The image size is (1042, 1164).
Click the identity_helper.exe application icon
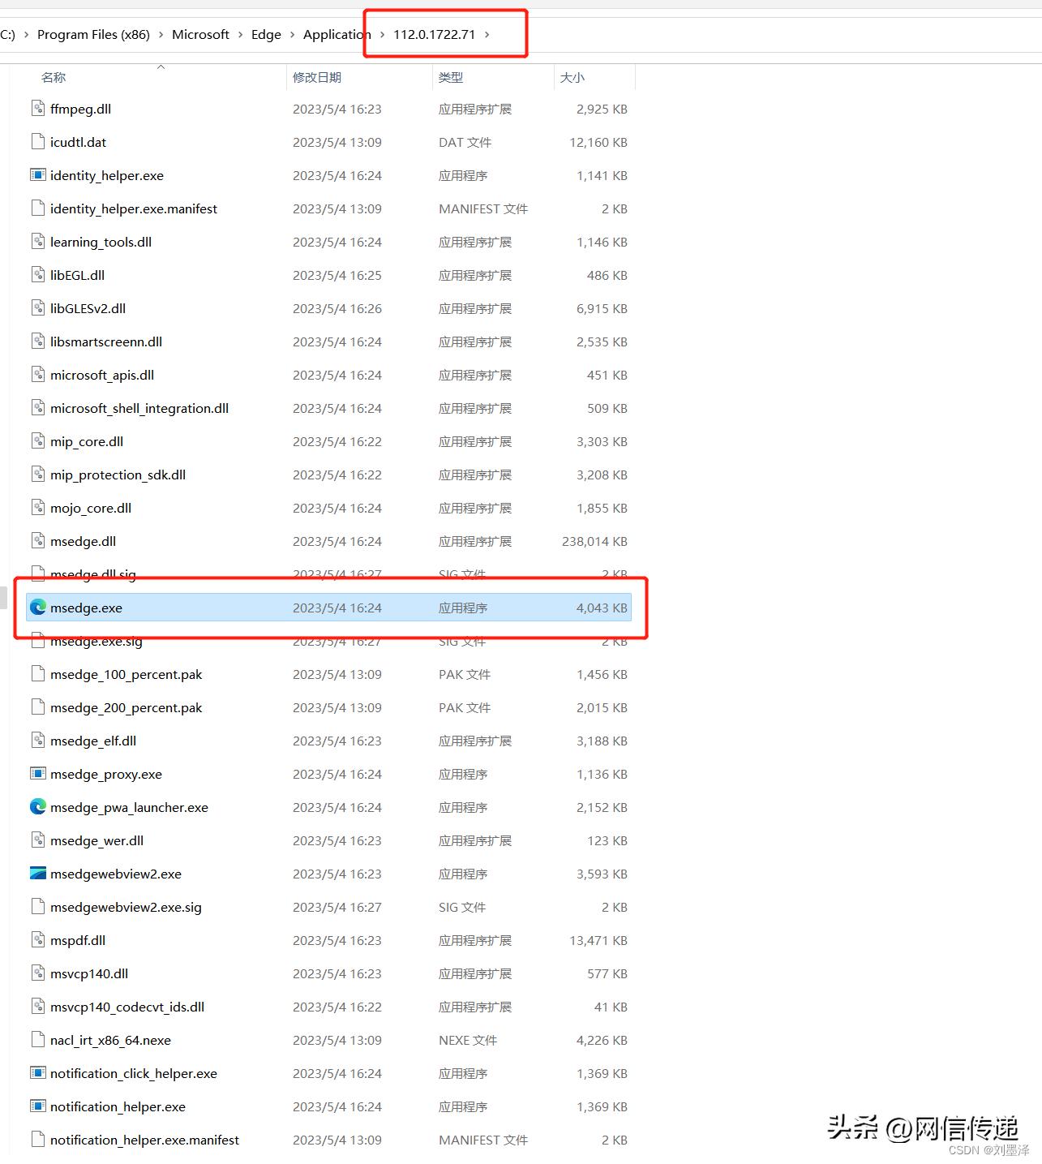pyautogui.click(x=38, y=175)
